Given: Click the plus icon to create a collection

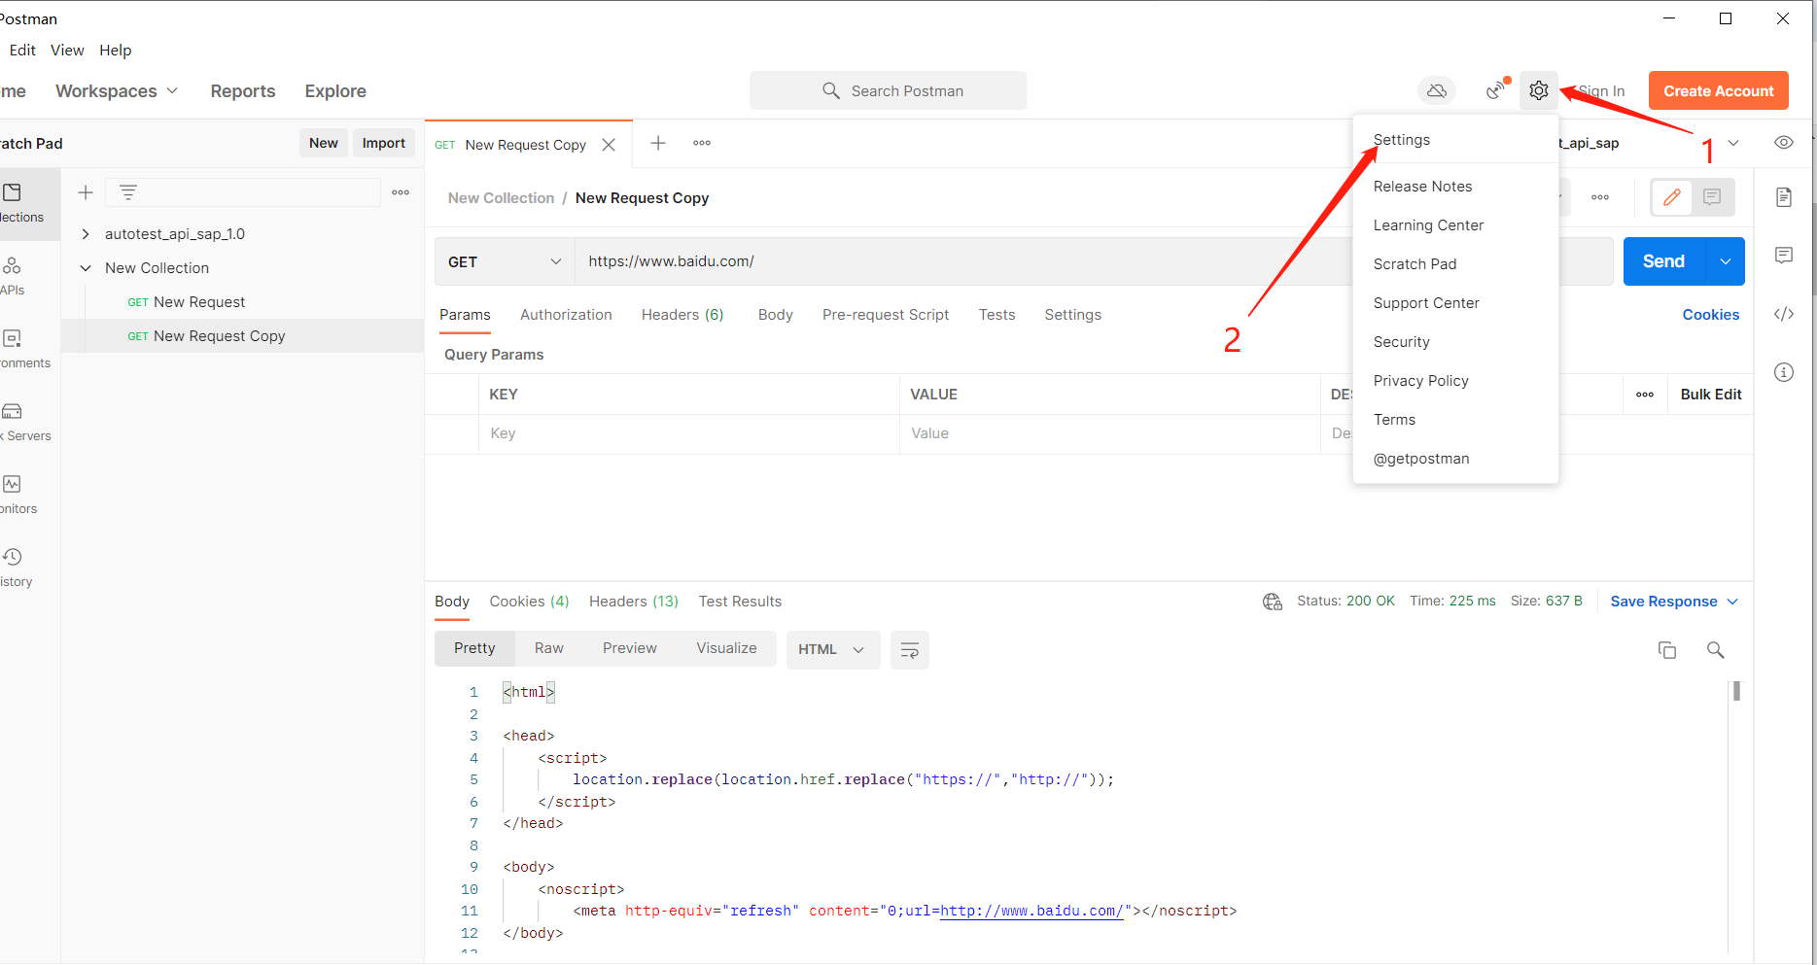Looking at the screenshot, I should [x=86, y=192].
